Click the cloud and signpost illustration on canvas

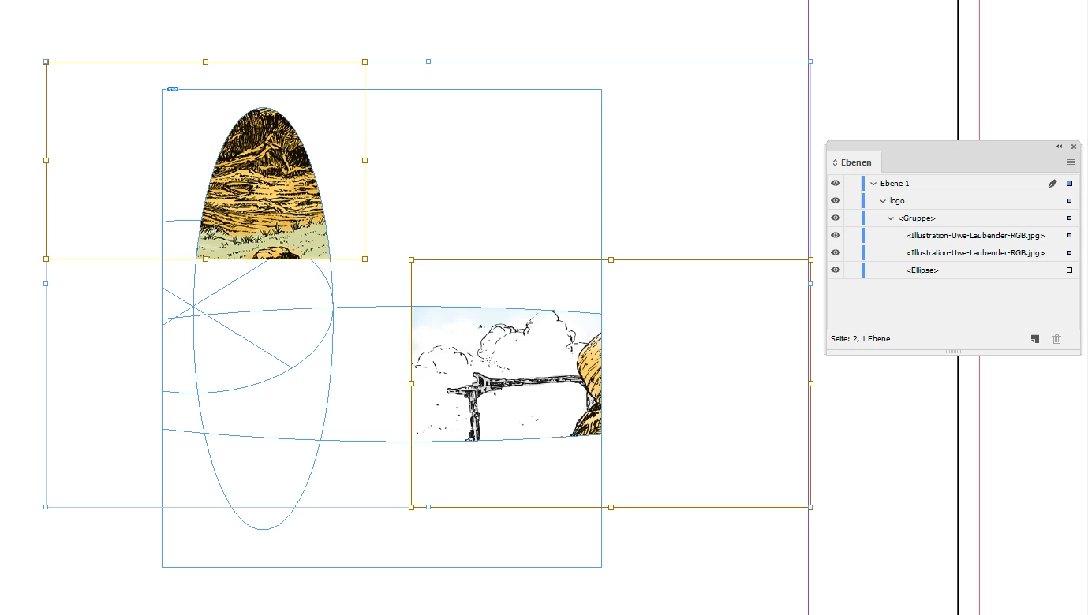click(x=506, y=375)
